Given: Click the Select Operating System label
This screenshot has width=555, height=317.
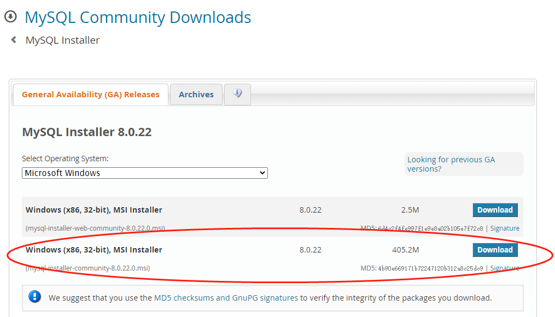Looking at the screenshot, I should [x=65, y=158].
